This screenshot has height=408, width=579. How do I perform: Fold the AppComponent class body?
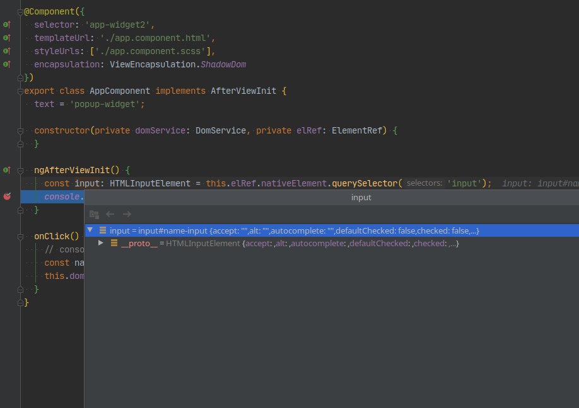[20, 91]
